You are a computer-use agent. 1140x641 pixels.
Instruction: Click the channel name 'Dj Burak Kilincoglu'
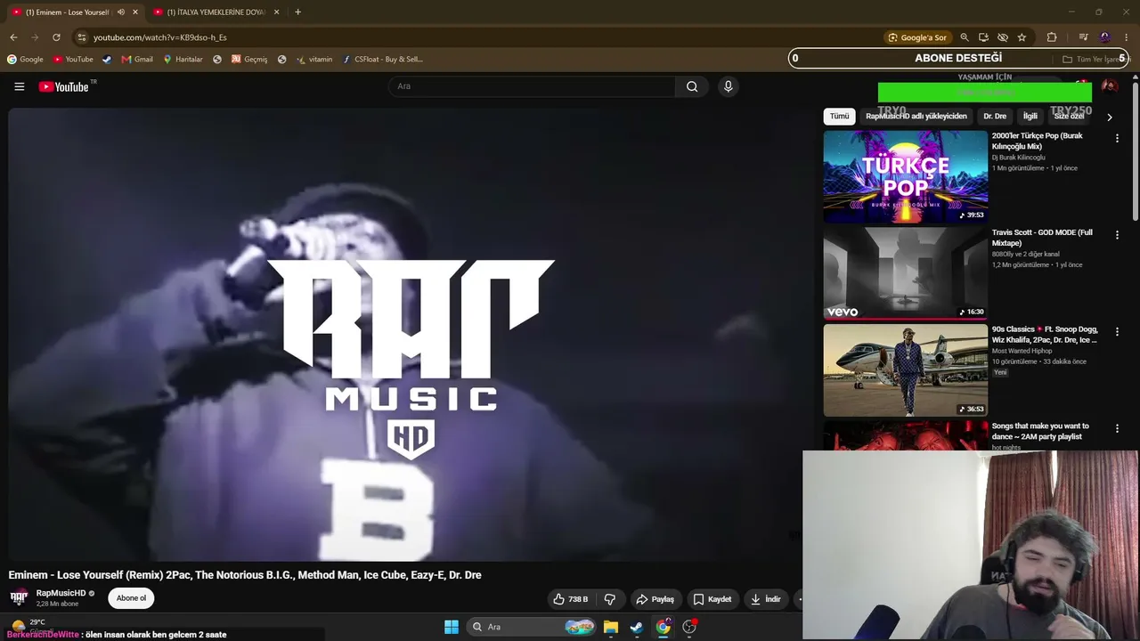pyautogui.click(x=1019, y=158)
